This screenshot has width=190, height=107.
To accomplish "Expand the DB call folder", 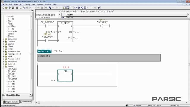I will (x=3, y=46).
